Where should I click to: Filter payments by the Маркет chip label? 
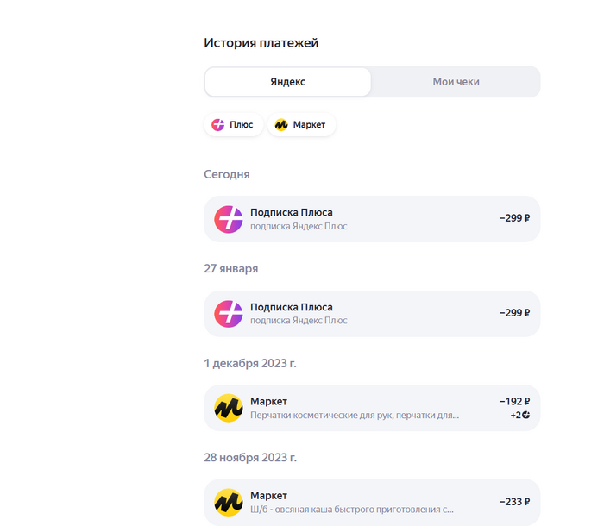(309, 125)
